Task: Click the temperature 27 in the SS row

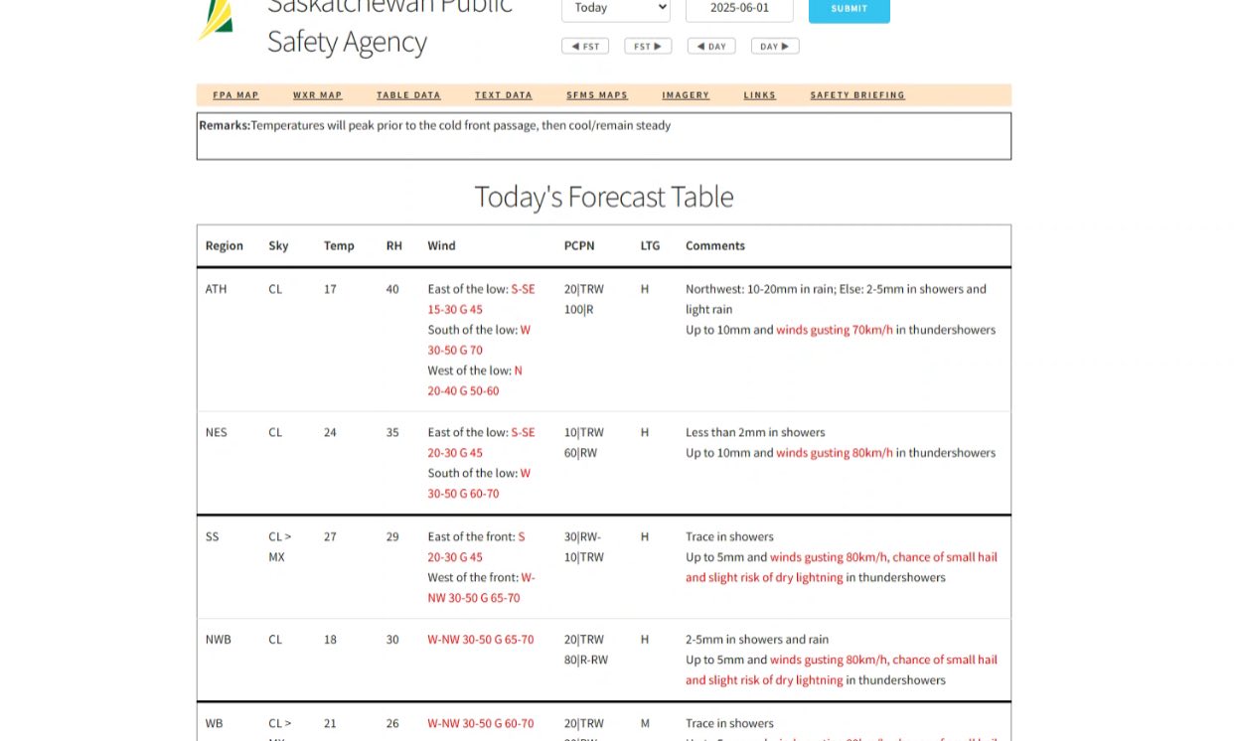Action: pos(330,536)
